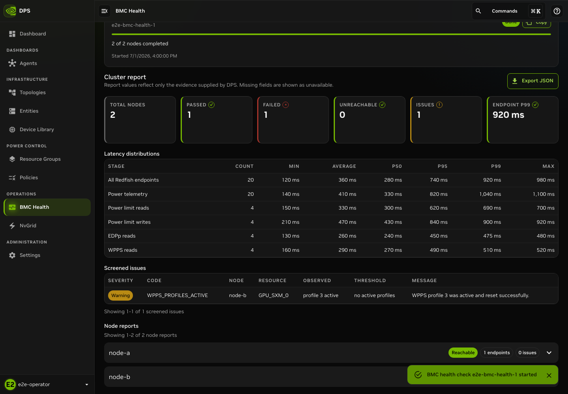Click the Topologies icon
Image resolution: width=568 pixels, height=394 pixels.
click(12, 93)
